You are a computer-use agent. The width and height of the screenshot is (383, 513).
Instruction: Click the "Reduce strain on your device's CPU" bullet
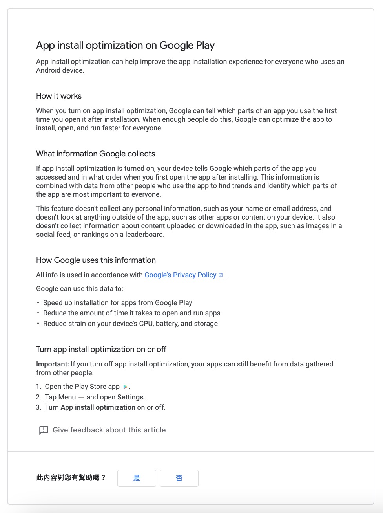pyautogui.click(x=130, y=324)
